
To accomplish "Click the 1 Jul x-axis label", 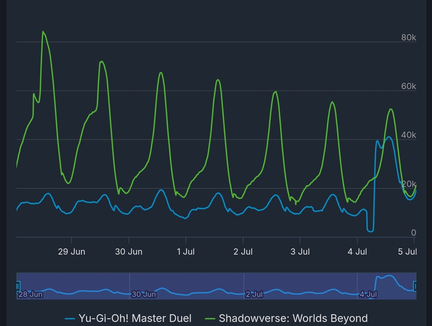I will [x=186, y=251].
